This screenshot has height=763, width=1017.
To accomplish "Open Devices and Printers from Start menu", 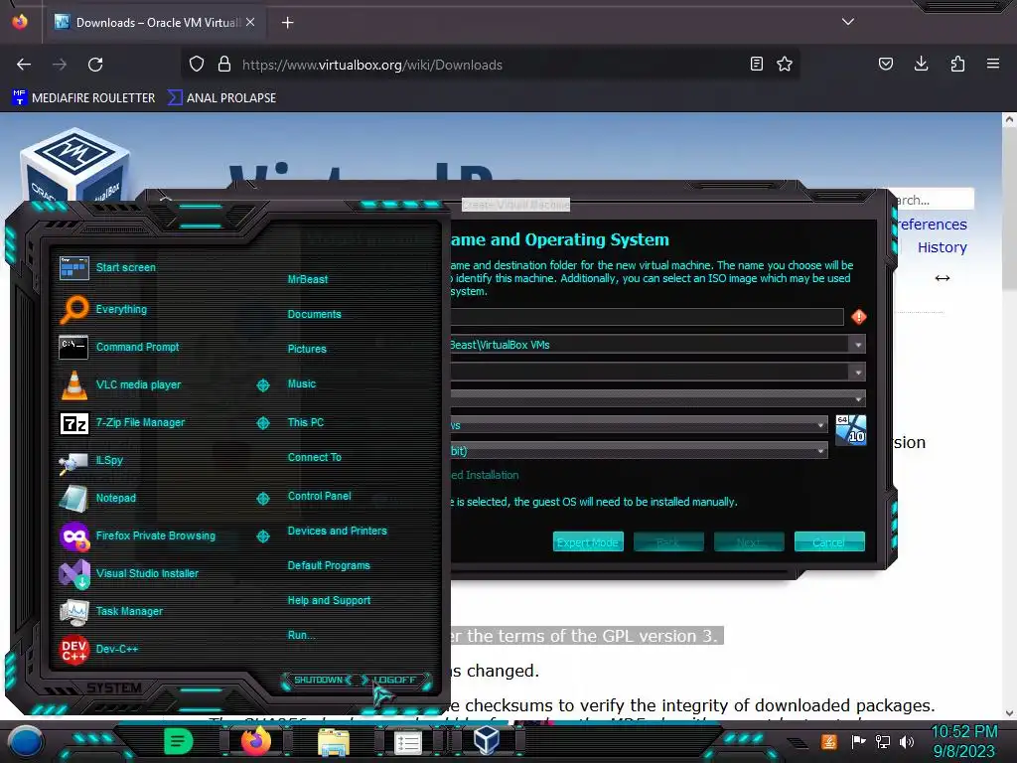I will point(338,531).
